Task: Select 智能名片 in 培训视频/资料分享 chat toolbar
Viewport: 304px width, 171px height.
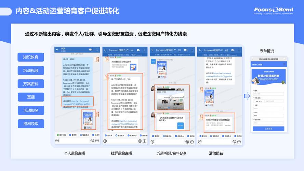Action: 168,136
